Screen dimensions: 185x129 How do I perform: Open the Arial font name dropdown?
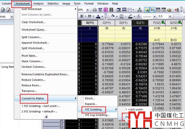click(12, 17)
